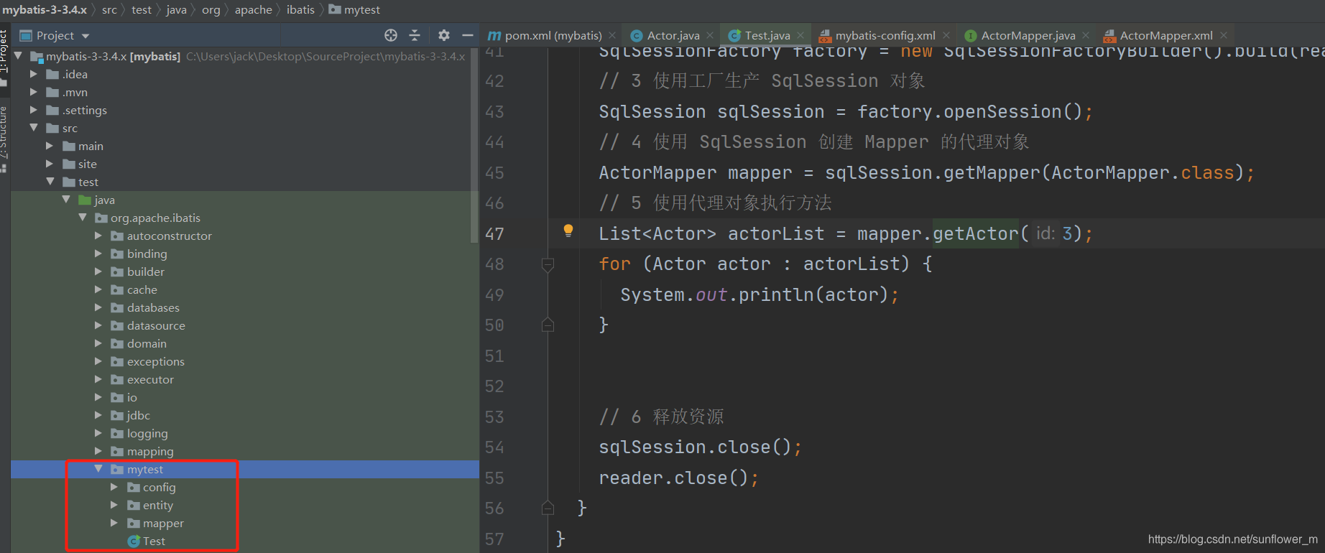
Task: Click the locate/scroll-from-source target icon
Action: (391, 35)
